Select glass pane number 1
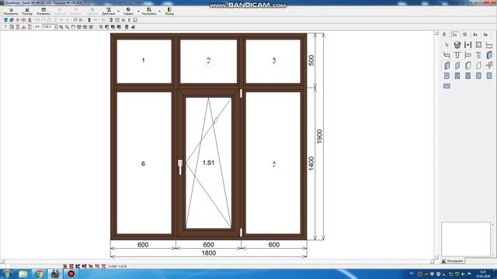Screen dimensions: 497x279 pos(144,60)
